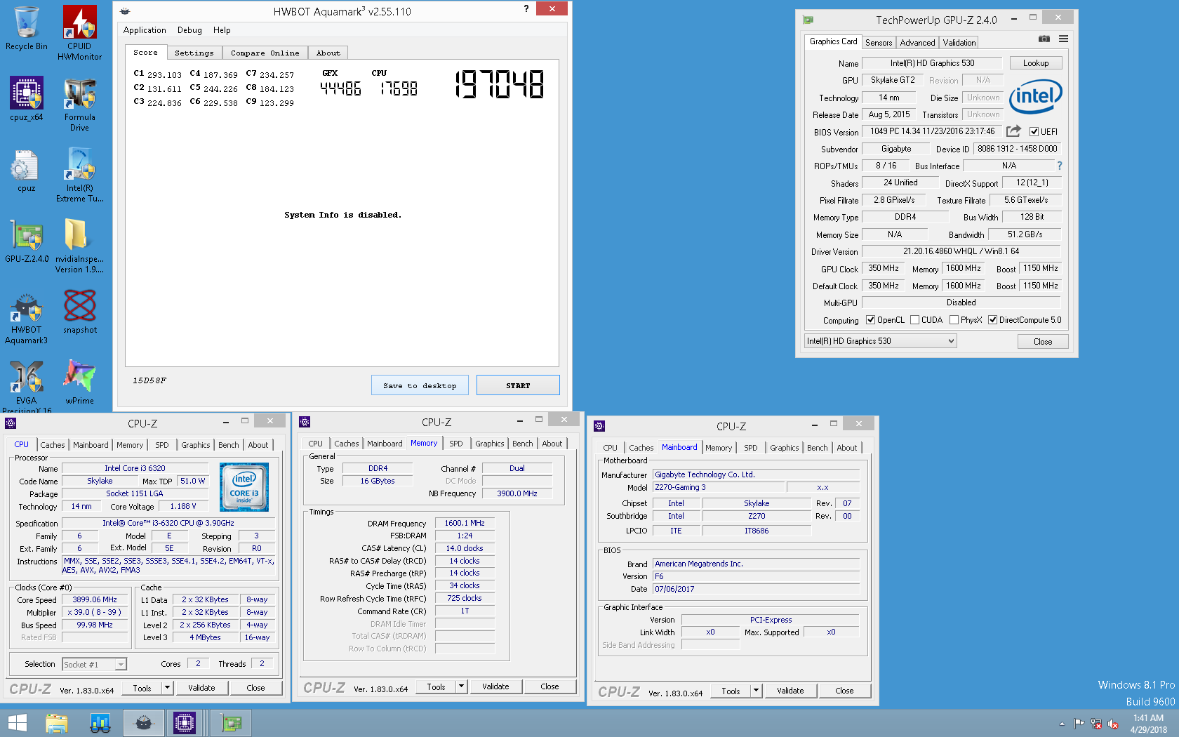The image size is (1179, 737).
Task: Launch CPUID HWMonitor desktop shortcut
Action: [79, 32]
